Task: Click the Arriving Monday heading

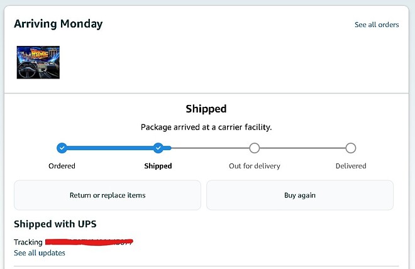Action: click(58, 25)
